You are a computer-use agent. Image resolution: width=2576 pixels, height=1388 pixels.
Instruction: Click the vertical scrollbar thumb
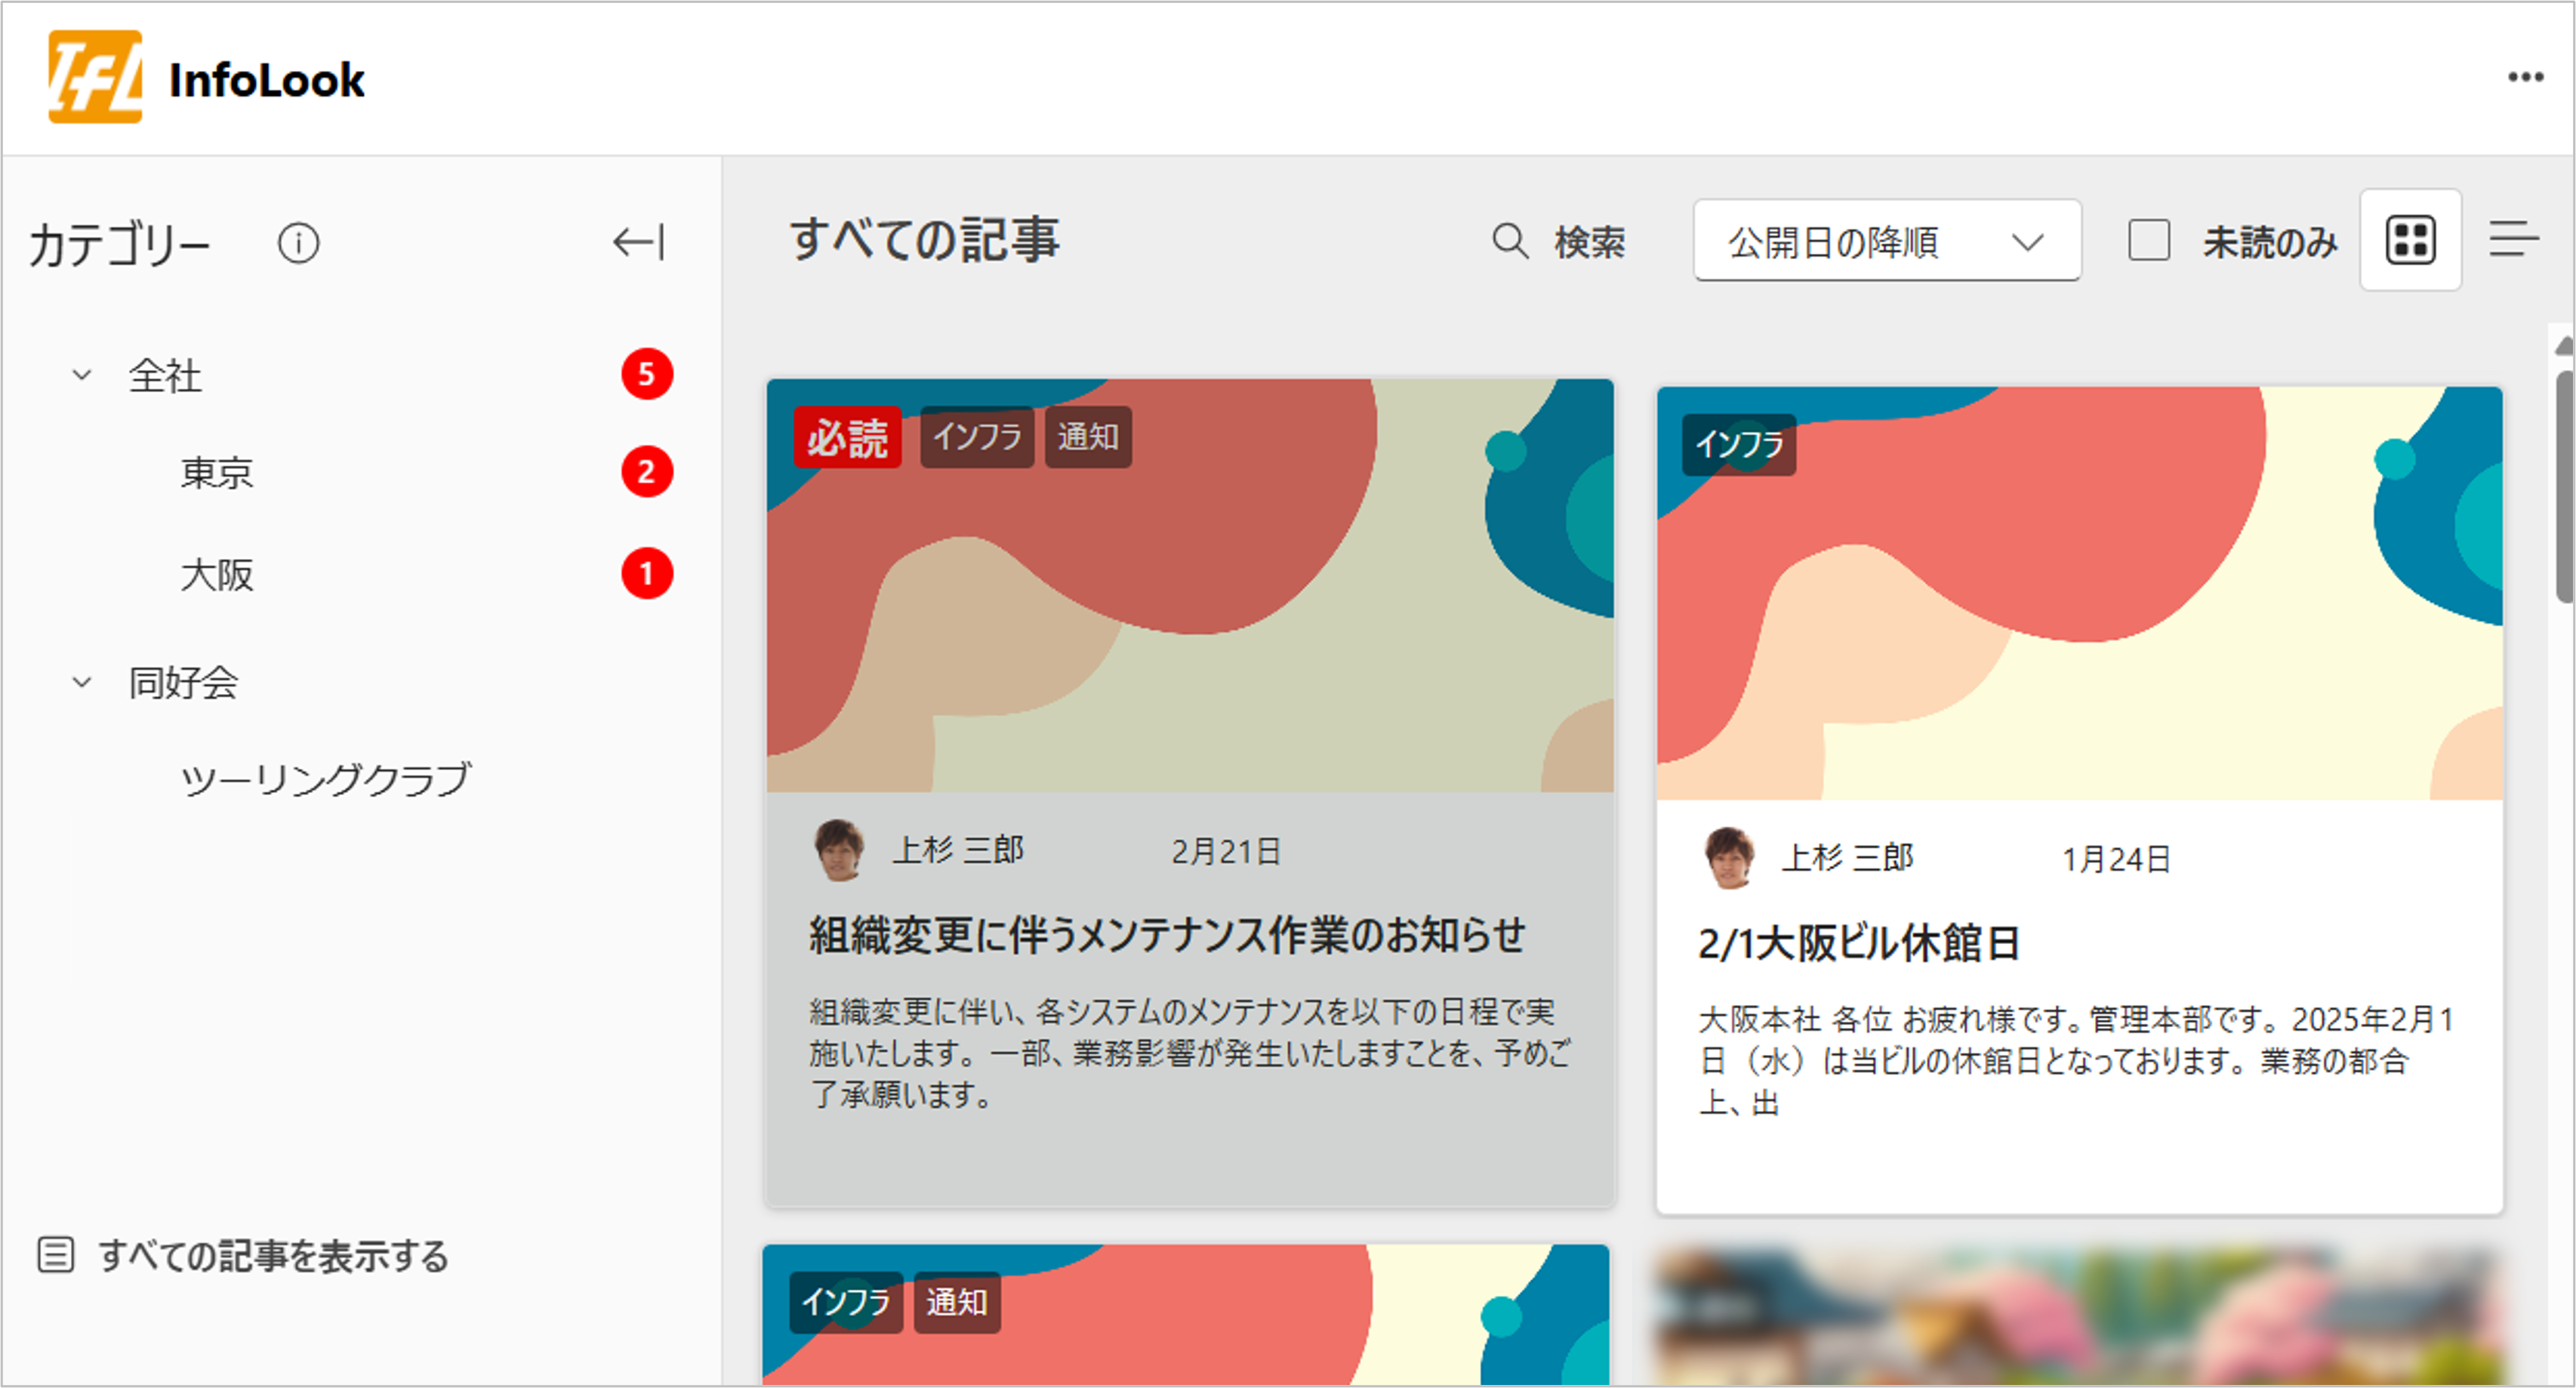2565,487
